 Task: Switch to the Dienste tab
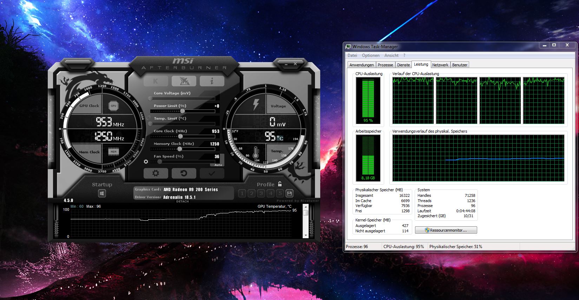403,65
